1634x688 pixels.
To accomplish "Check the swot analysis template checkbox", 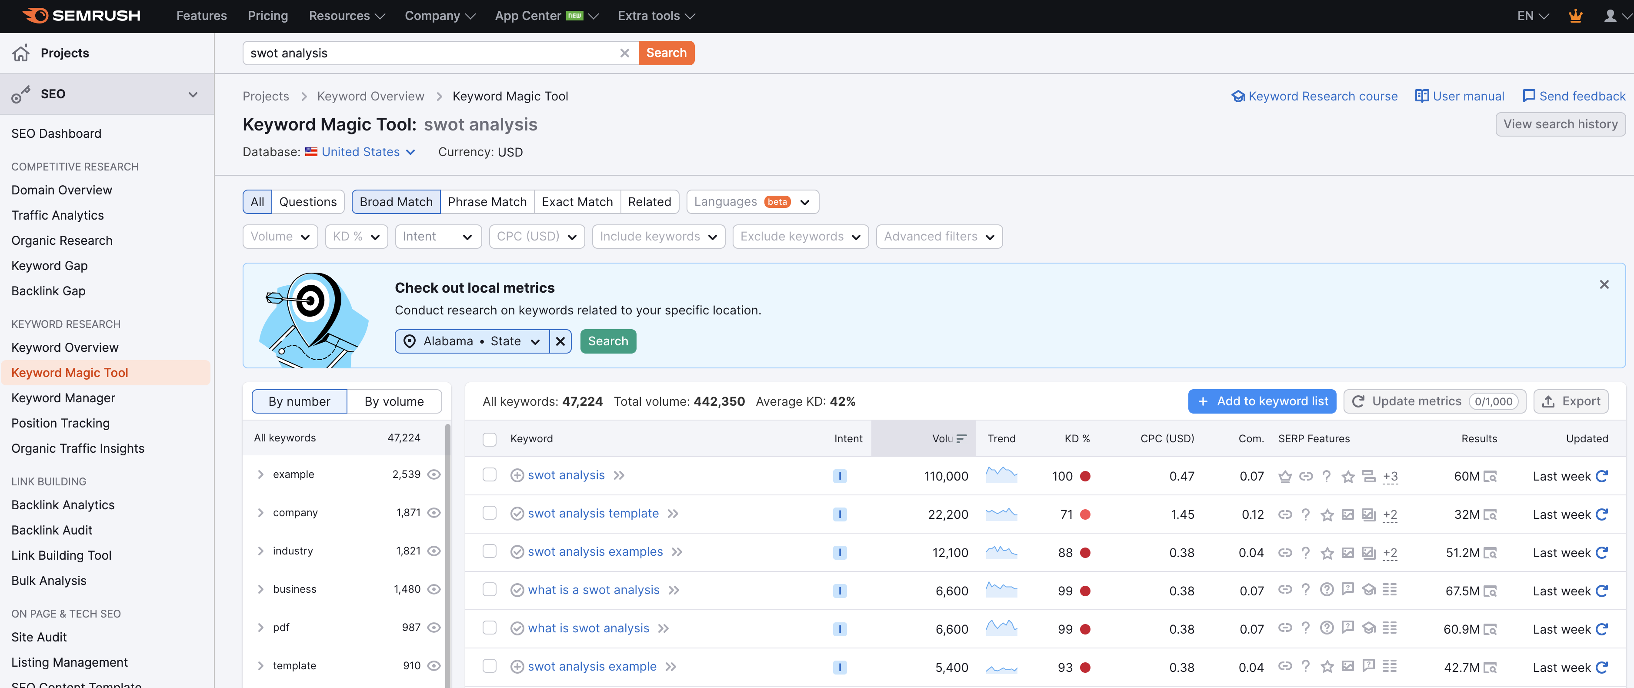I will click(x=489, y=513).
